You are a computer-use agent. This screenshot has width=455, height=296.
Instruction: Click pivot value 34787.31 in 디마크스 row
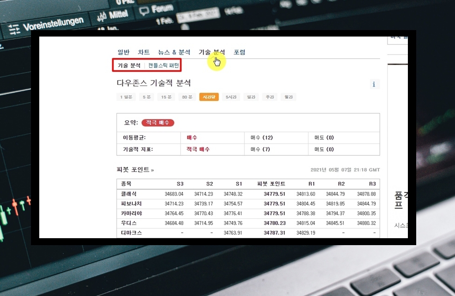[x=274, y=233]
